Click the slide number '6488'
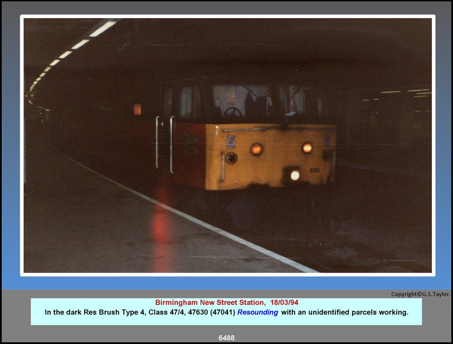453x344 pixels. (x=227, y=338)
